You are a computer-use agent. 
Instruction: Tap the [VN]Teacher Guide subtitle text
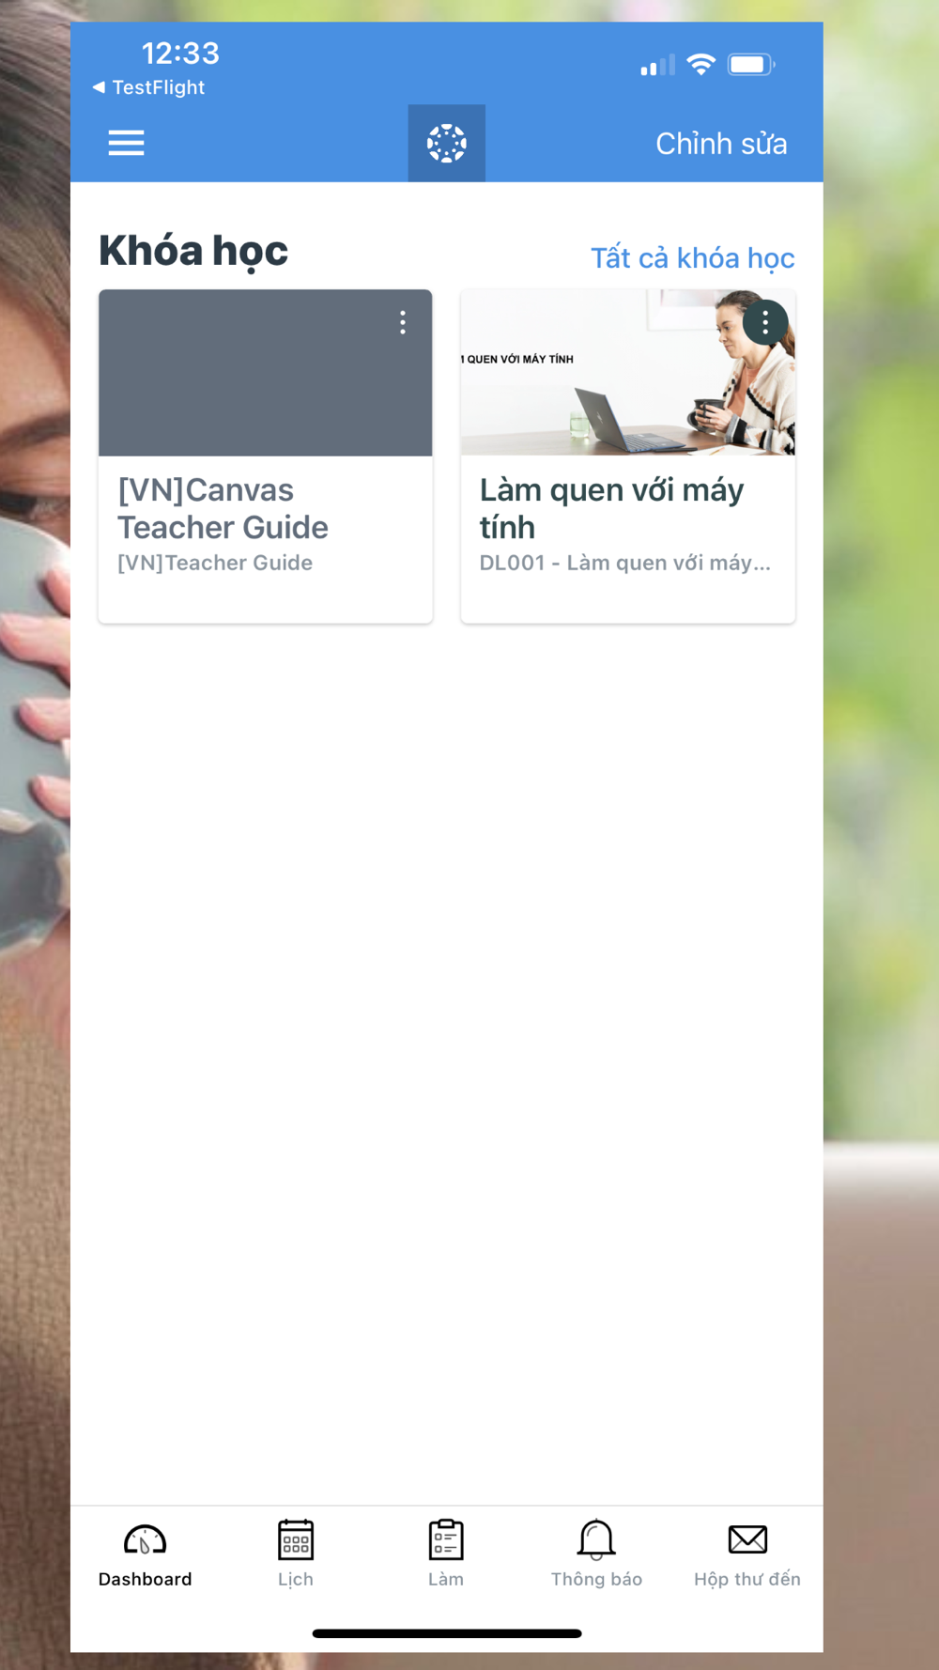[215, 563]
